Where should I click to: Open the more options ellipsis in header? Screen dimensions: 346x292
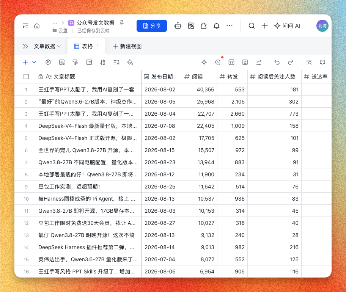tap(230, 26)
